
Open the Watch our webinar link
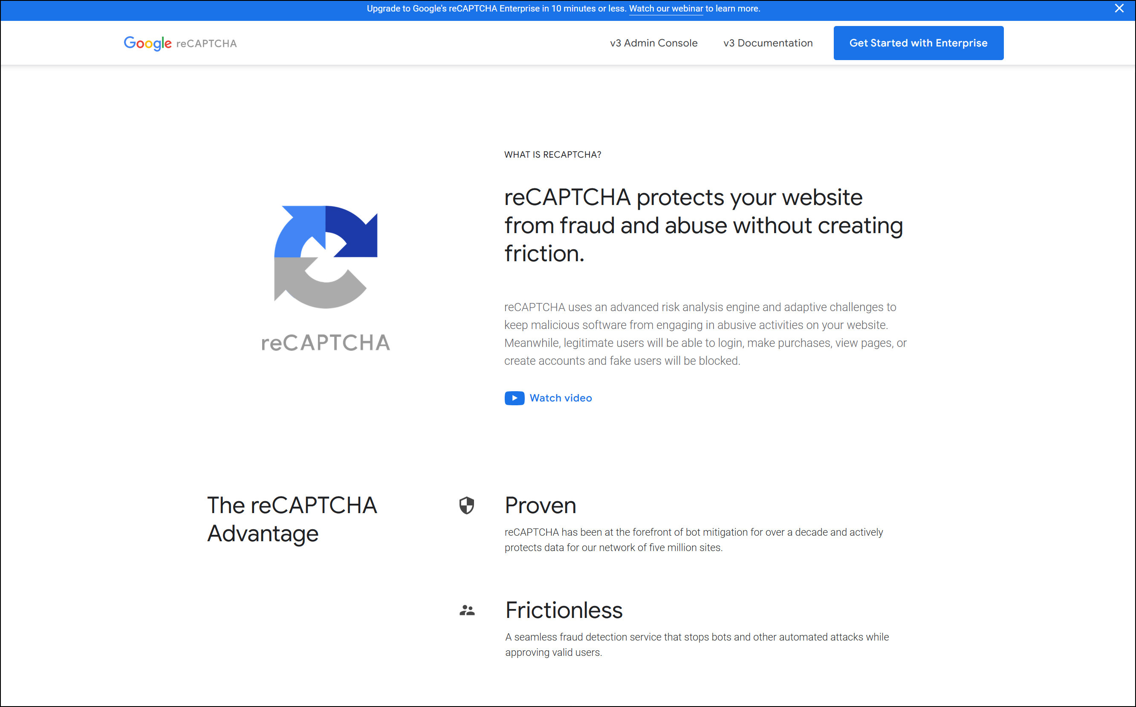(665, 9)
